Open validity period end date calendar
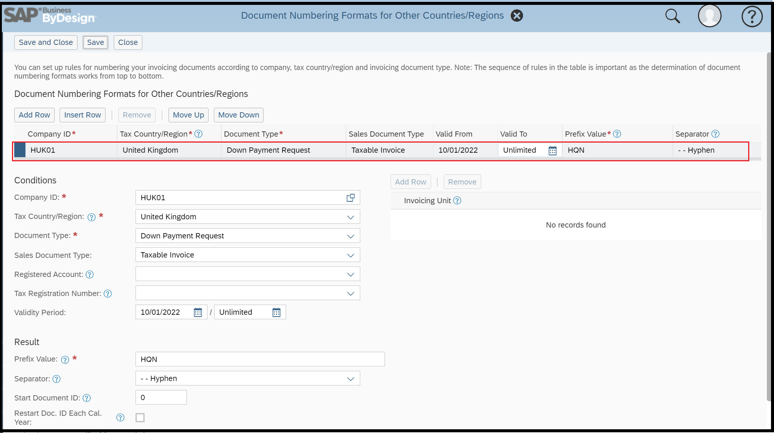The width and height of the screenshot is (774, 433). (276, 312)
